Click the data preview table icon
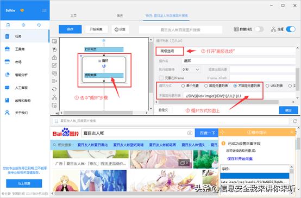The height and width of the screenshot is (198, 301). coord(236,29)
